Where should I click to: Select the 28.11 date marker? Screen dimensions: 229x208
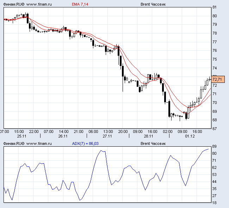point(148,136)
